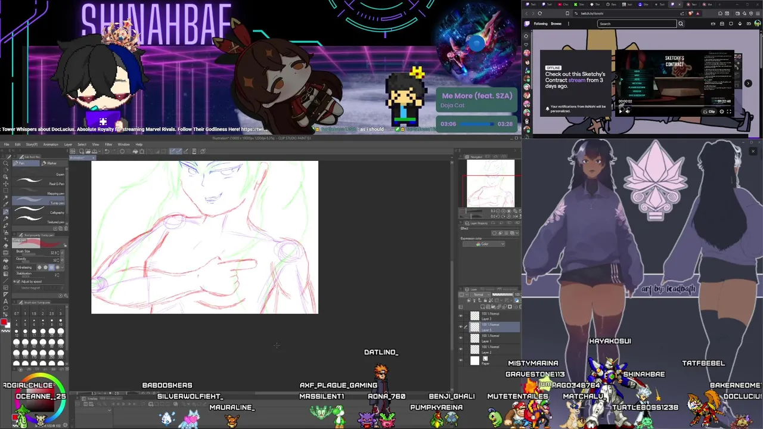Image resolution: width=763 pixels, height=429 pixels.
Task: Click the purple stream link text
Action: pyautogui.click(x=577, y=80)
